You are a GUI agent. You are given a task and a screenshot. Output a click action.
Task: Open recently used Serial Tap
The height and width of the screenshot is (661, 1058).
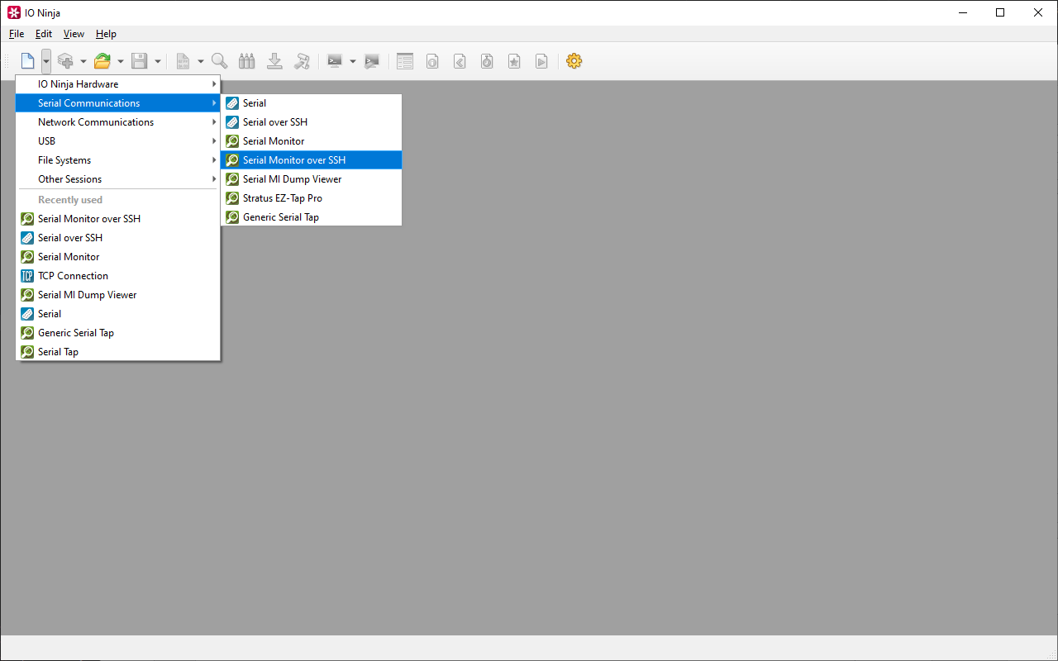click(118, 352)
